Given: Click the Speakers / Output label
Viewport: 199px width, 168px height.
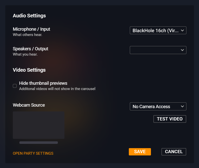Looking at the screenshot, I should tap(30, 49).
